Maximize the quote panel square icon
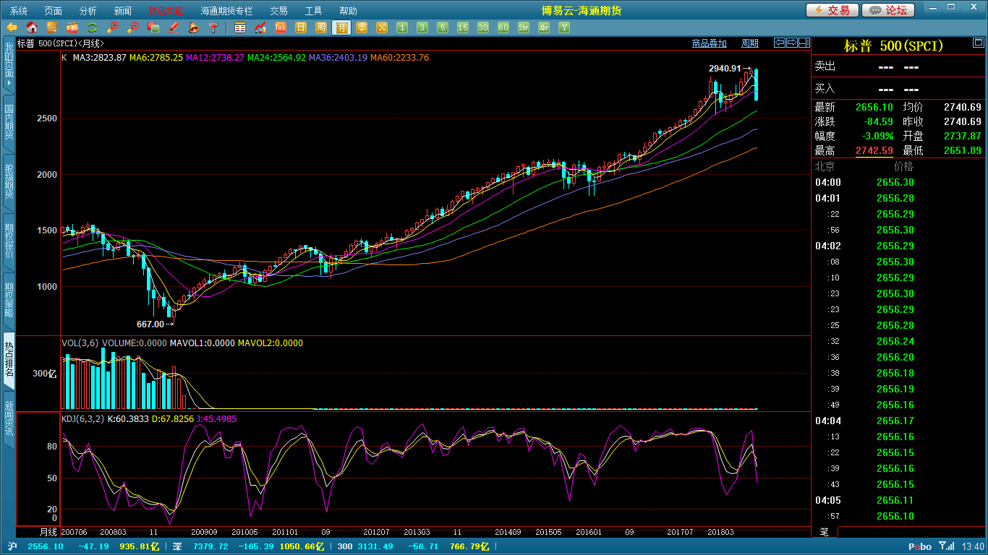This screenshot has height=555, width=988. (978, 43)
